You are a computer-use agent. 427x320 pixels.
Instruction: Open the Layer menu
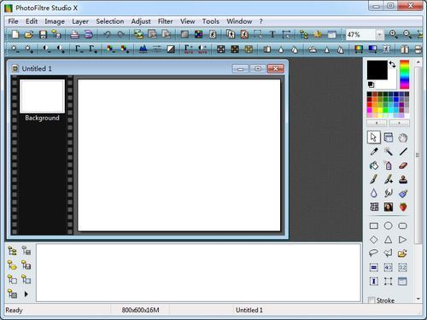coord(80,21)
